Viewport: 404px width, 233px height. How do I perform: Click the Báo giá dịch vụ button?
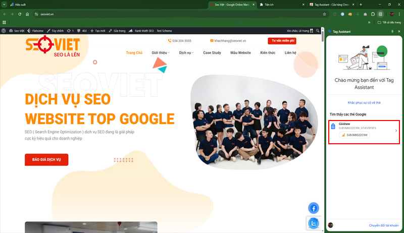pyautogui.click(x=46, y=160)
